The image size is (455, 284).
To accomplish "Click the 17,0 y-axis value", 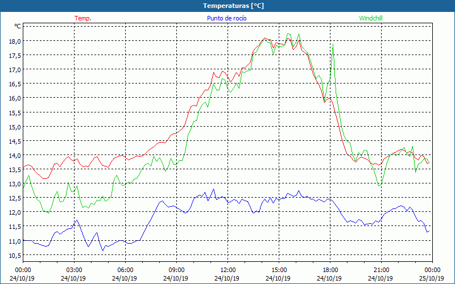I will 15,69.
